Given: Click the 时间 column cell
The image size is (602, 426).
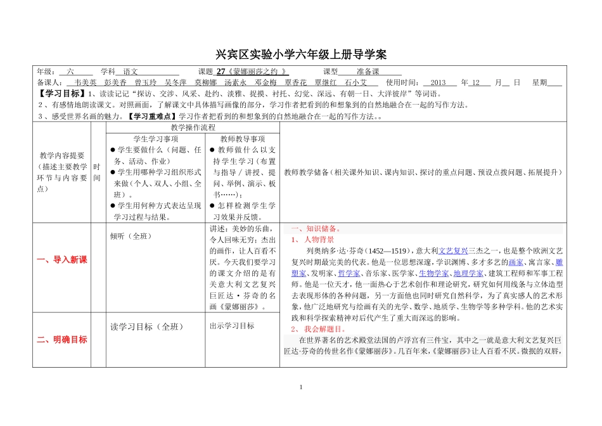Looking at the screenshot, I should [x=97, y=172].
